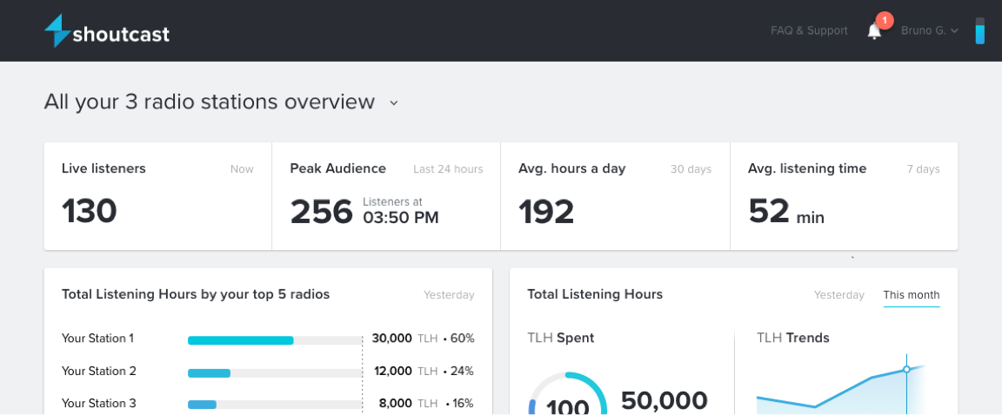
Task: Expand the radio stations overview chevron
Action: (393, 103)
